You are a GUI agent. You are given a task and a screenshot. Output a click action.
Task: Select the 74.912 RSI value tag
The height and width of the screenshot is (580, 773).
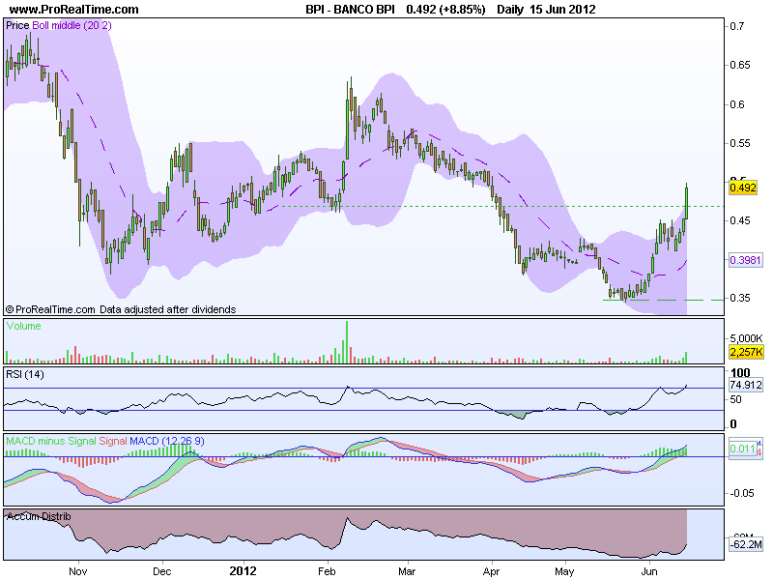[x=746, y=385]
